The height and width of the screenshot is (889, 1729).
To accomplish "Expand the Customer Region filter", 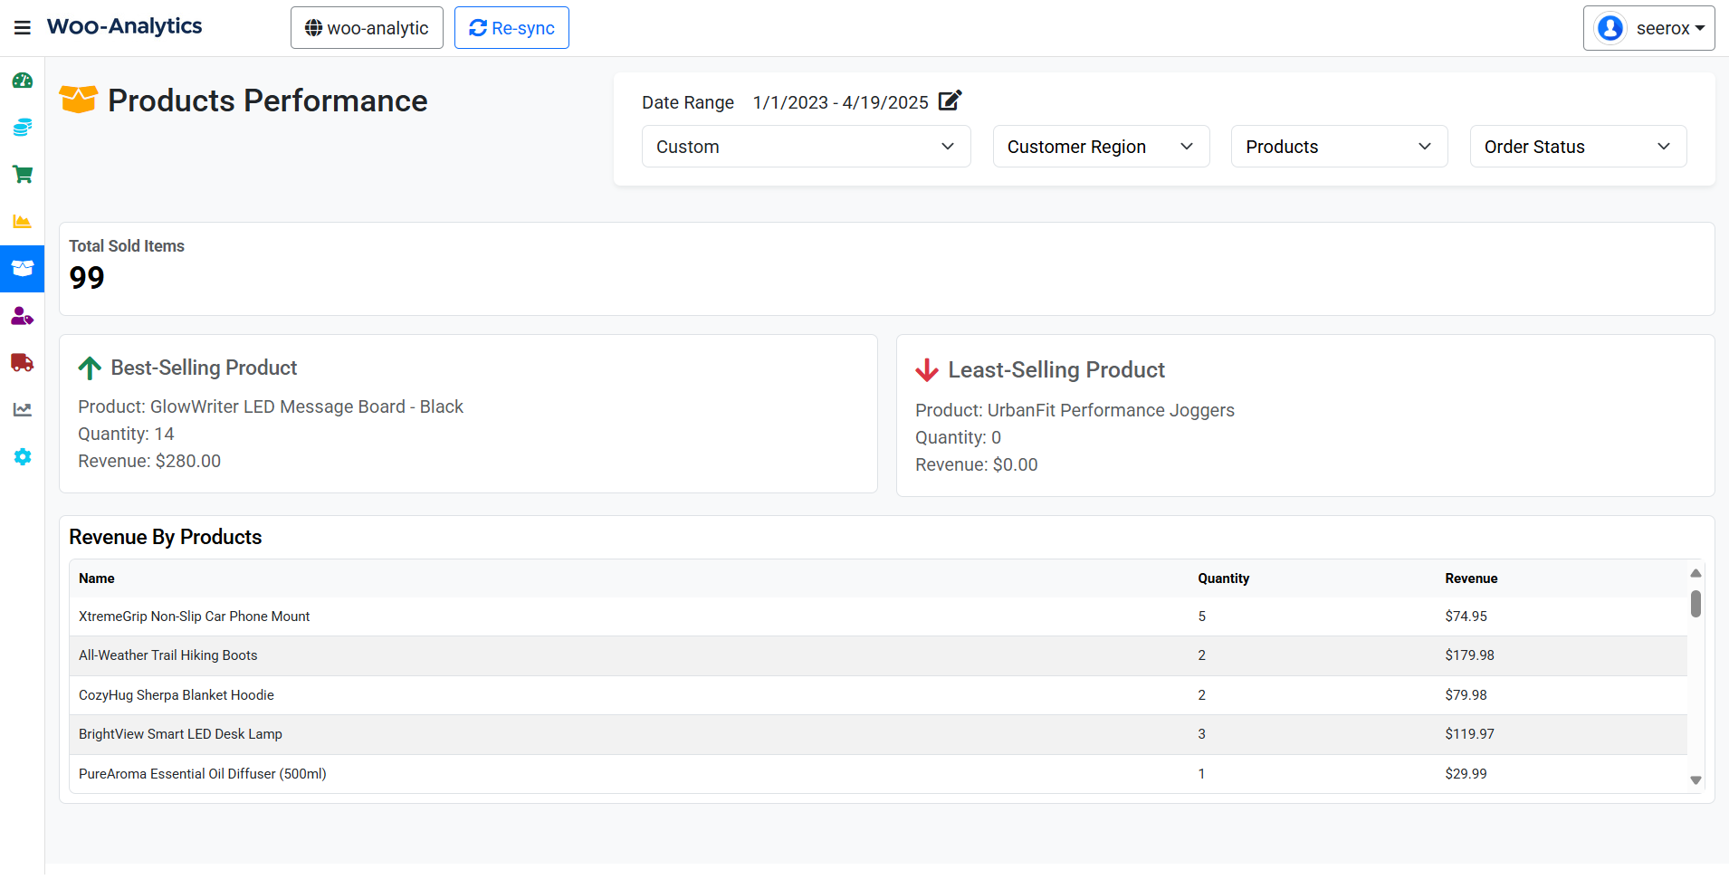I will click(x=1100, y=146).
